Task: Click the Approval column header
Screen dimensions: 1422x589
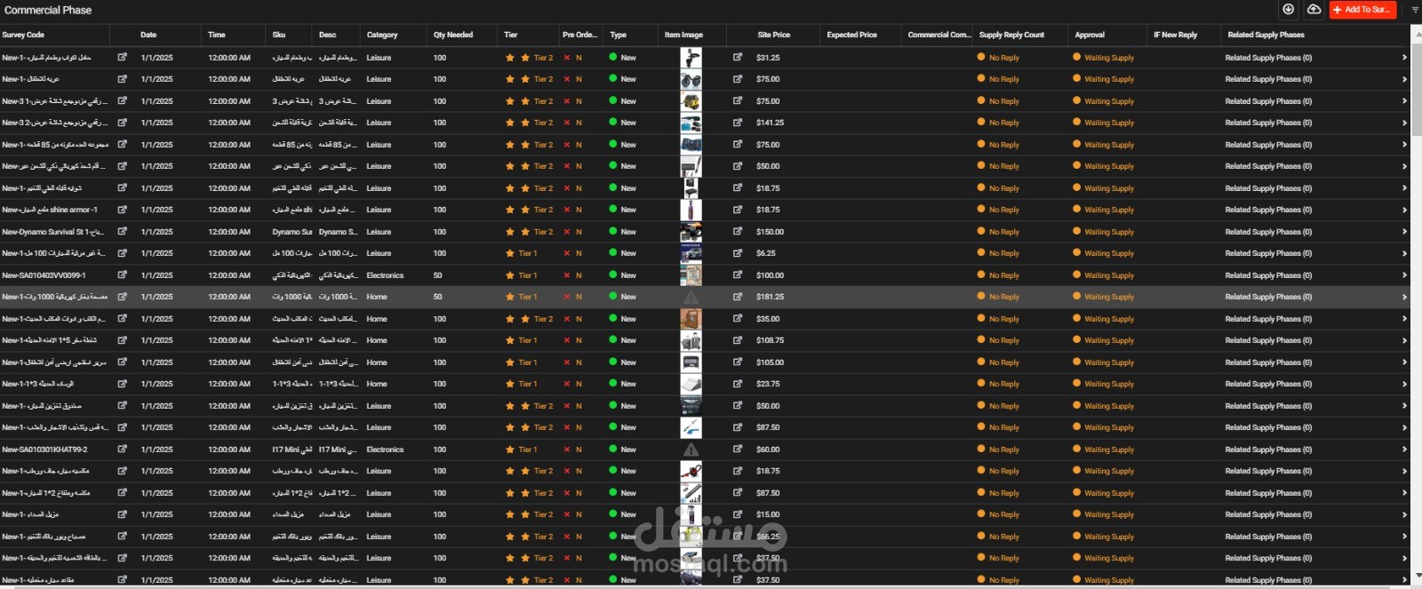Action: (x=1090, y=35)
